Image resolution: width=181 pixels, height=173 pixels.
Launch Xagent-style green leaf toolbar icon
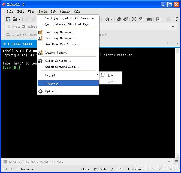(x=125, y=19)
